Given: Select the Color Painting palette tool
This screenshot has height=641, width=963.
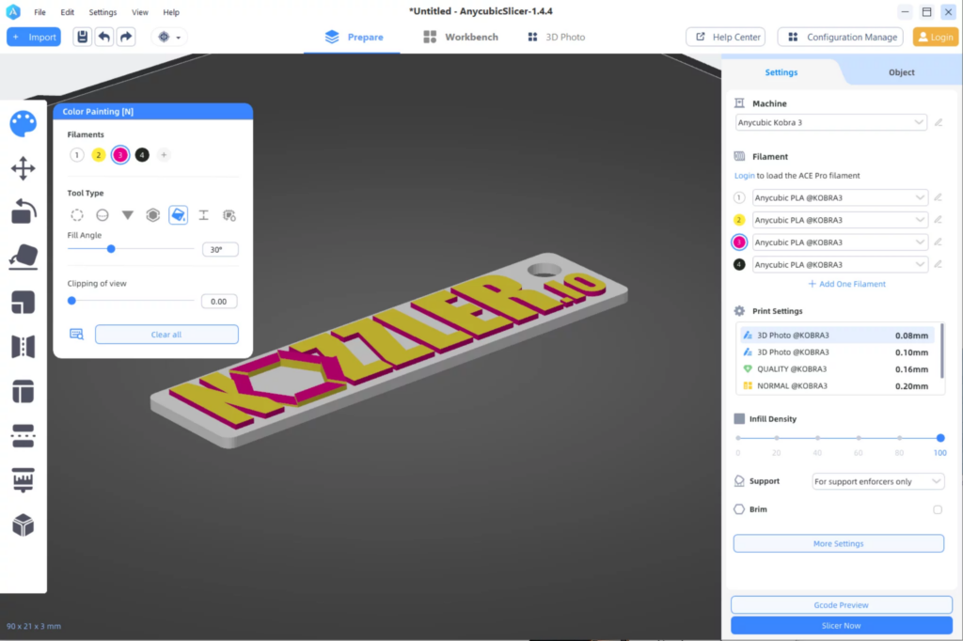Looking at the screenshot, I should [x=24, y=124].
